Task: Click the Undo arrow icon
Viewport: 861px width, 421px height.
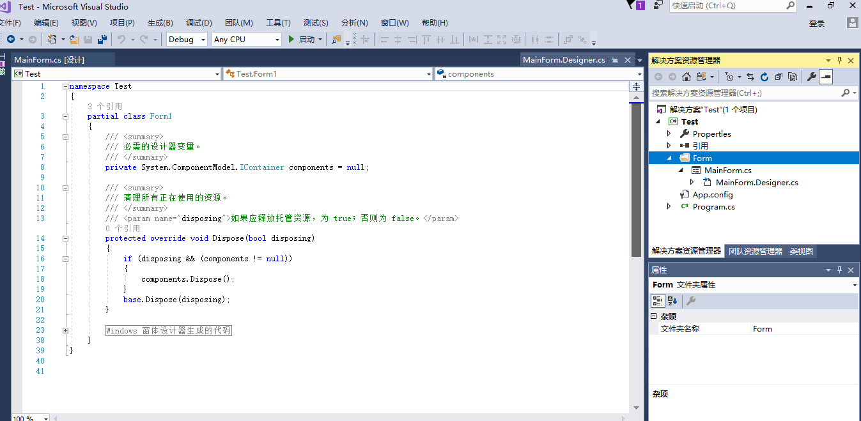Action: click(x=121, y=40)
